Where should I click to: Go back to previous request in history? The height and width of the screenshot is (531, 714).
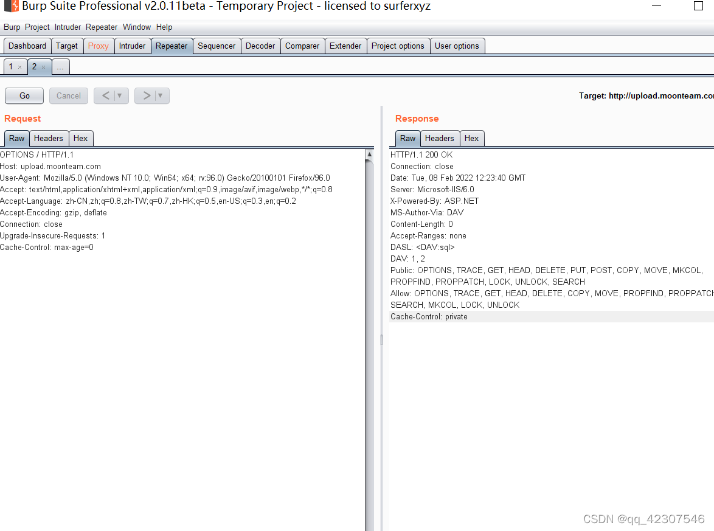pos(106,95)
